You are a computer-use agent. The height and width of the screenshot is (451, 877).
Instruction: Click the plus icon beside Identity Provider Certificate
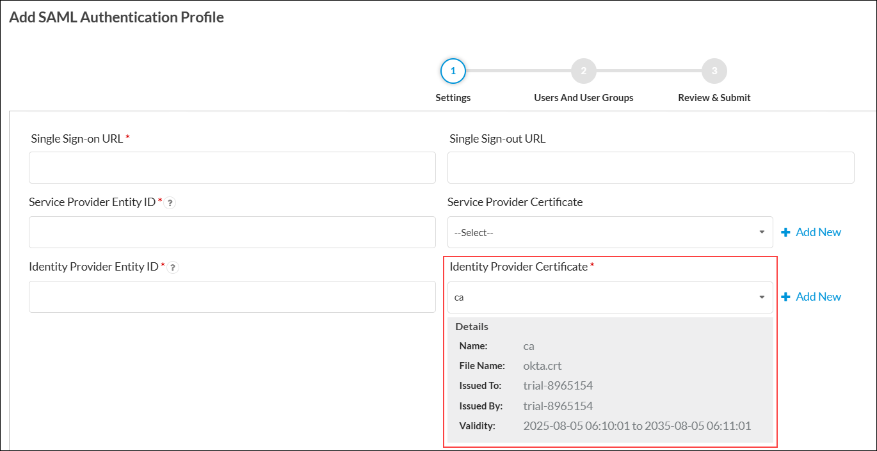(785, 296)
